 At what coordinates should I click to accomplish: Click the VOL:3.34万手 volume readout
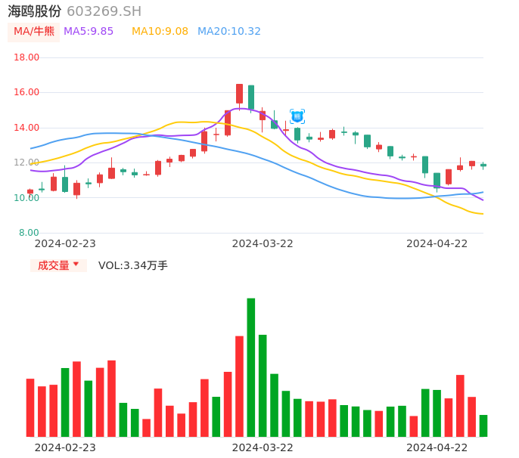click(133, 265)
